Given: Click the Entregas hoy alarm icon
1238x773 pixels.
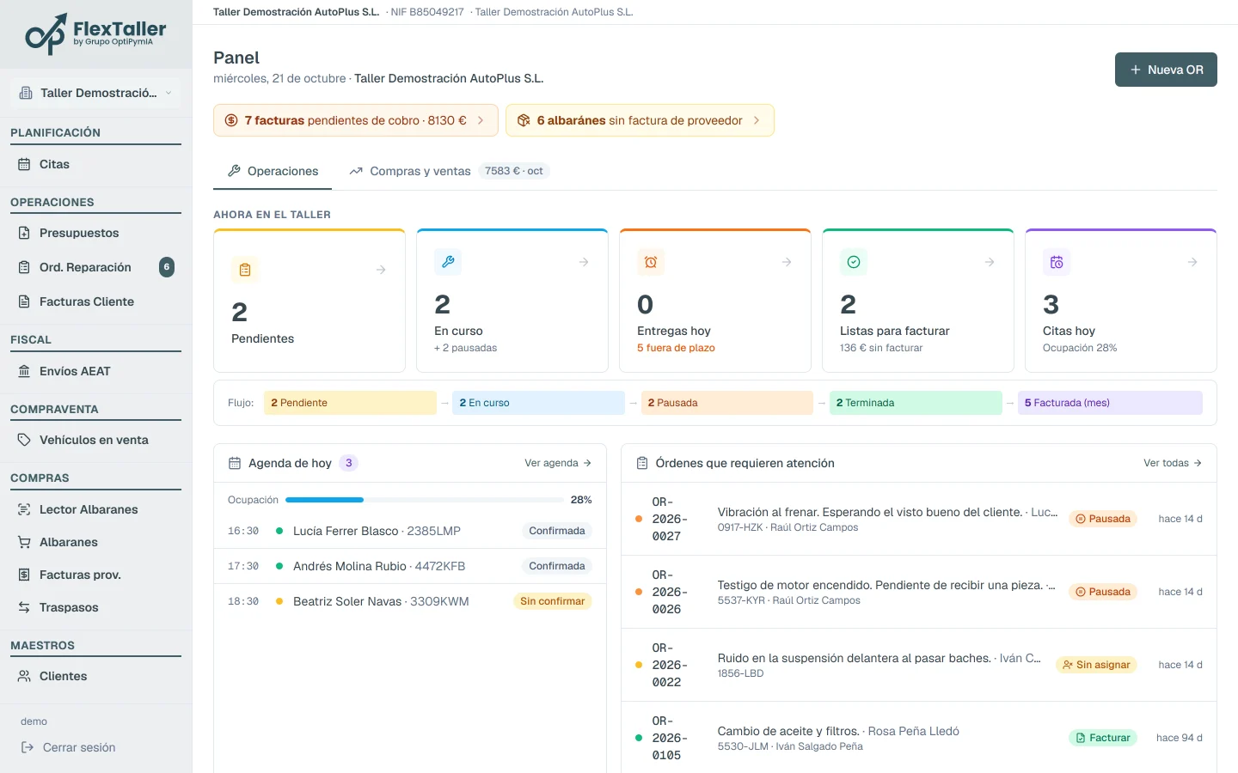Looking at the screenshot, I should click(651, 262).
